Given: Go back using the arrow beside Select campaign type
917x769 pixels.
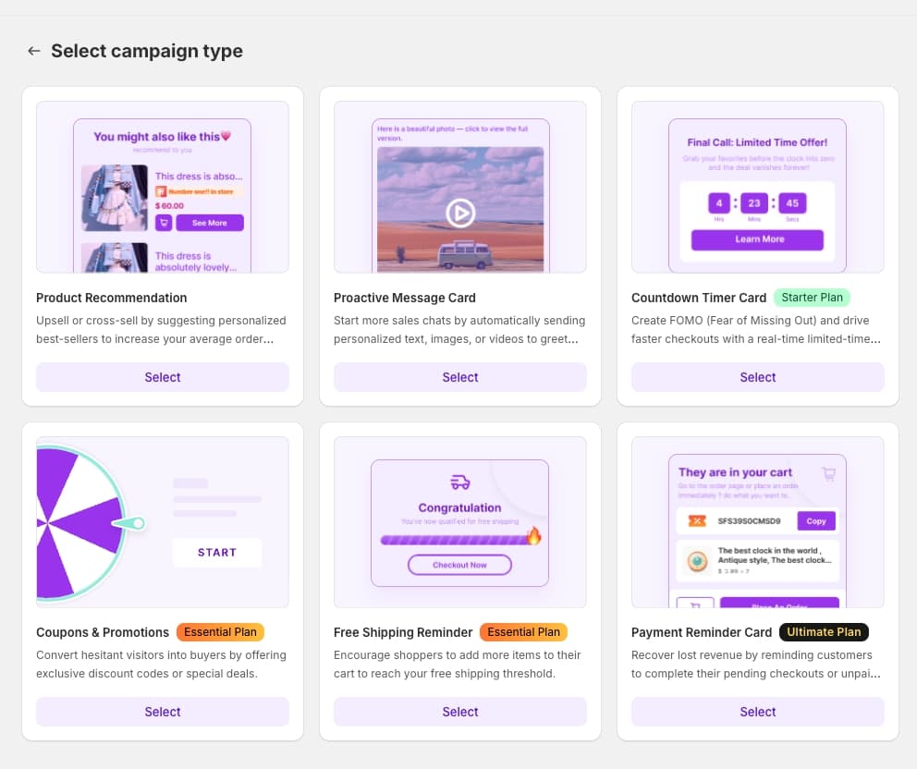Looking at the screenshot, I should [34, 51].
